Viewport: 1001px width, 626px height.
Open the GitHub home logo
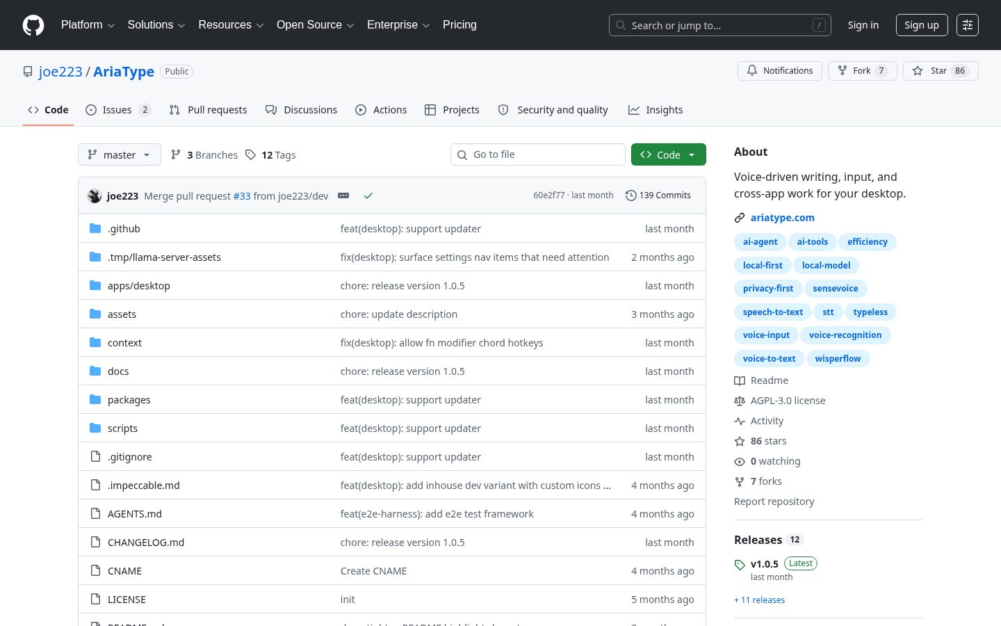click(x=33, y=25)
